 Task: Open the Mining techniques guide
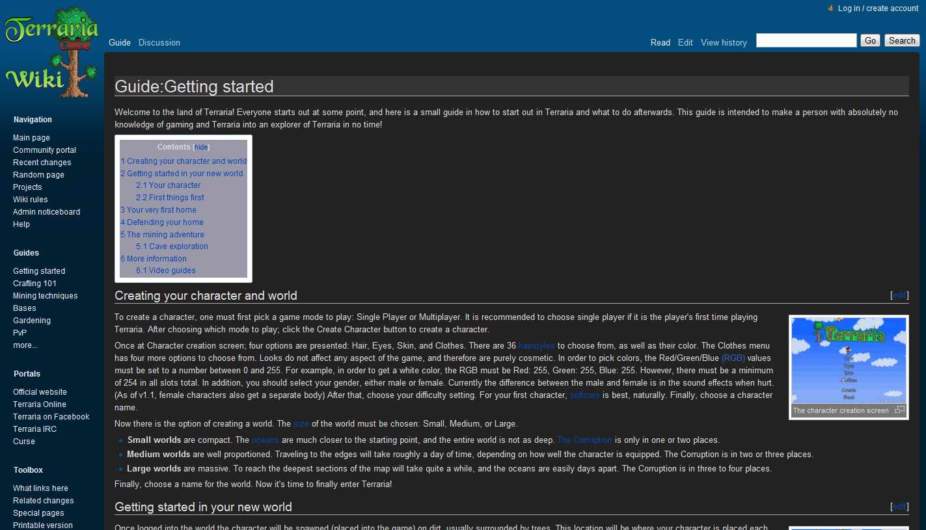[x=46, y=296]
